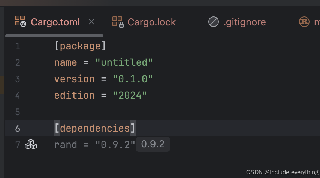Click the "2024" edition value

pyautogui.click(x=130, y=95)
